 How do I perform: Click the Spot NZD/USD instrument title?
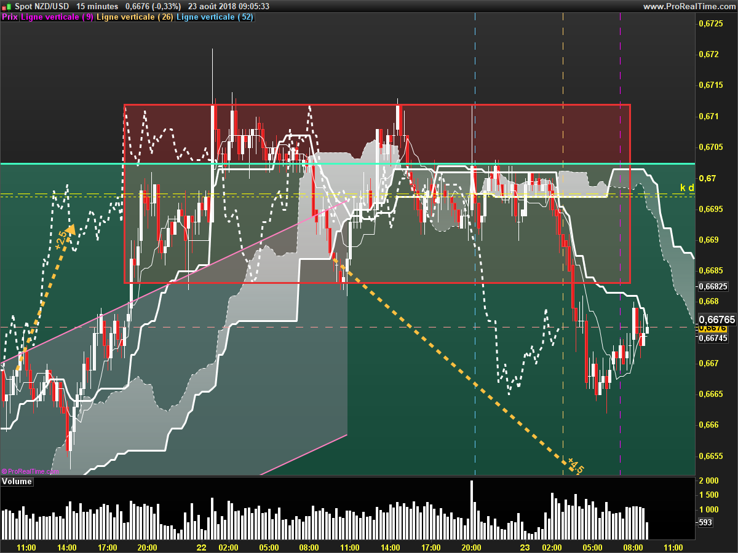(x=42, y=6)
